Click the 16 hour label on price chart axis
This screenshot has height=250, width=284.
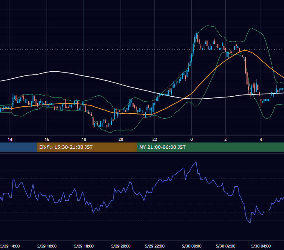tap(47, 140)
